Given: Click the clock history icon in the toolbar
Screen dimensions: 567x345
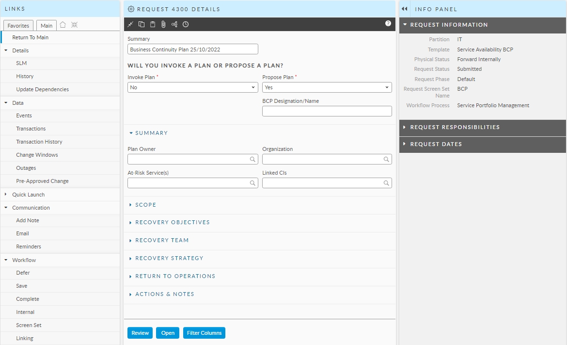Looking at the screenshot, I should [186, 24].
